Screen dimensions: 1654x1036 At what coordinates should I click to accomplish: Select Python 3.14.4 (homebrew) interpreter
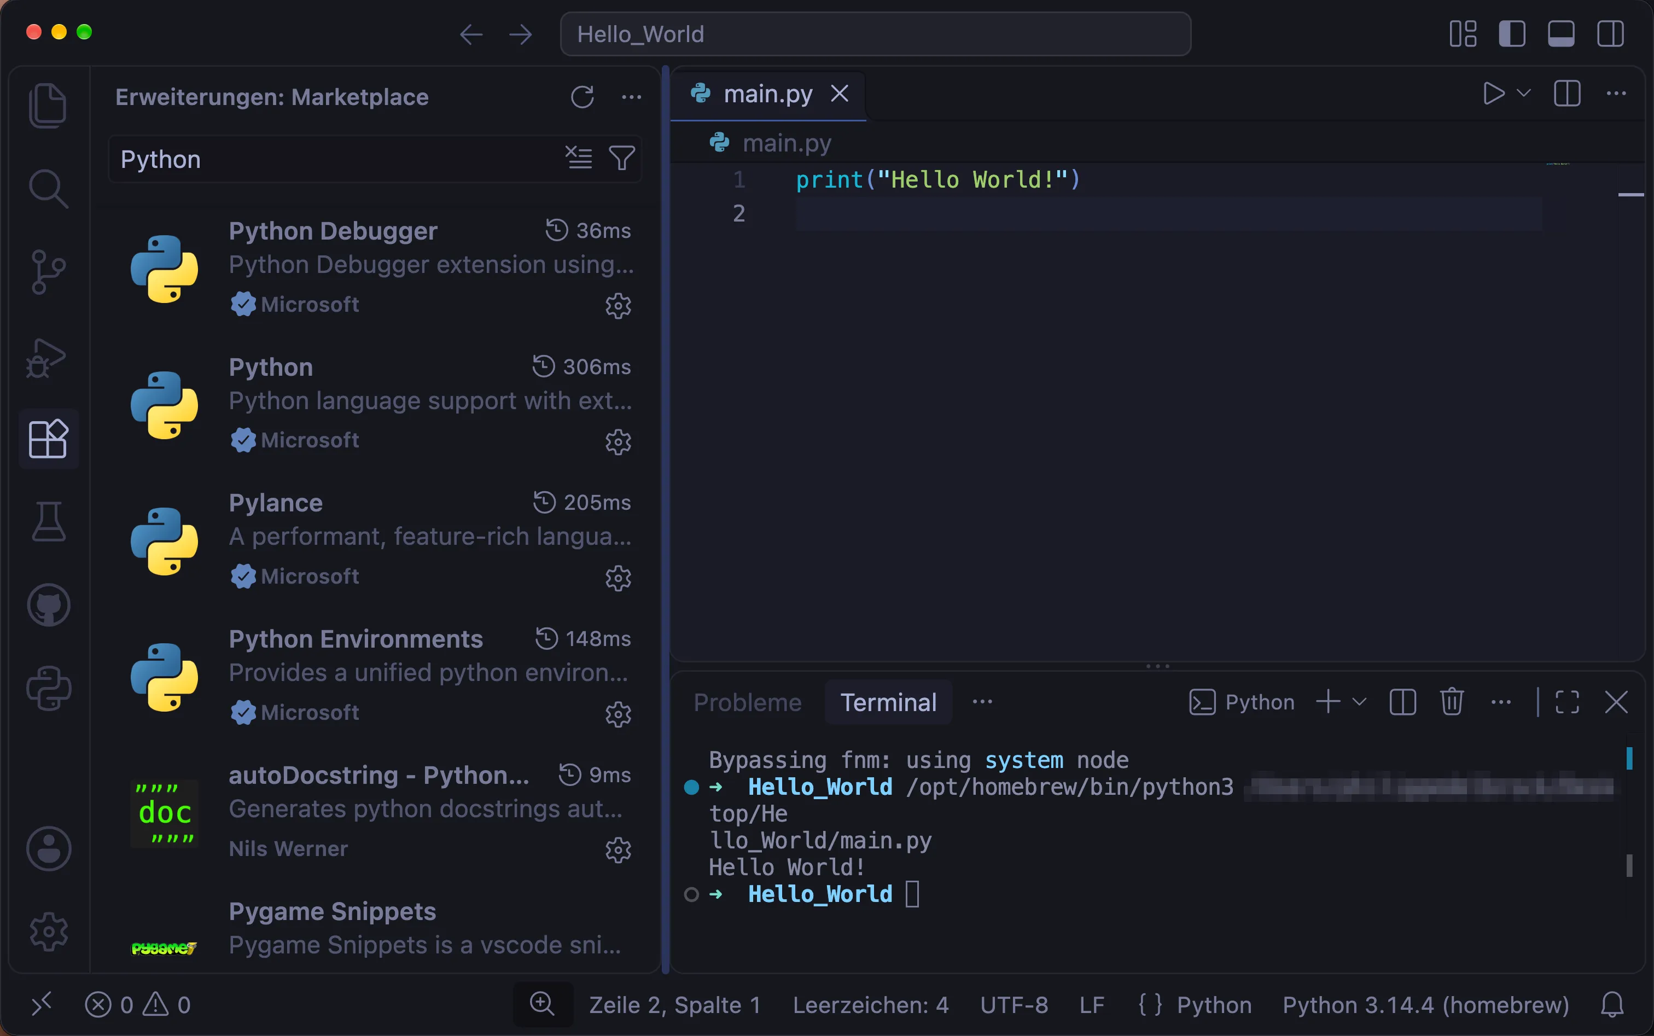(x=1426, y=1005)
